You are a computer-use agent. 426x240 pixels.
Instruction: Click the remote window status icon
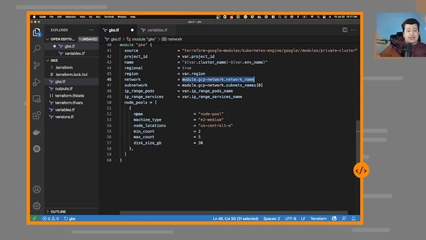click(34, 219)
